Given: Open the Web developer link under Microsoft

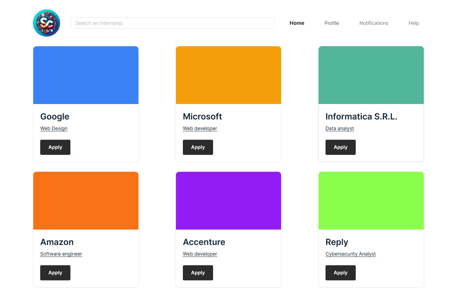Looking at the screenshot, I should point(200,128).
